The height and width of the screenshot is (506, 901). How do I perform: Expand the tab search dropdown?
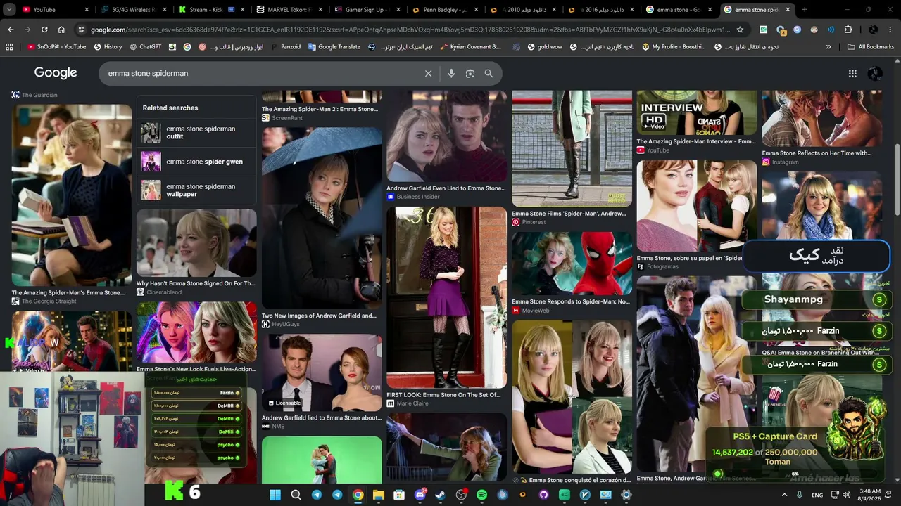click(x=9, y=10)
